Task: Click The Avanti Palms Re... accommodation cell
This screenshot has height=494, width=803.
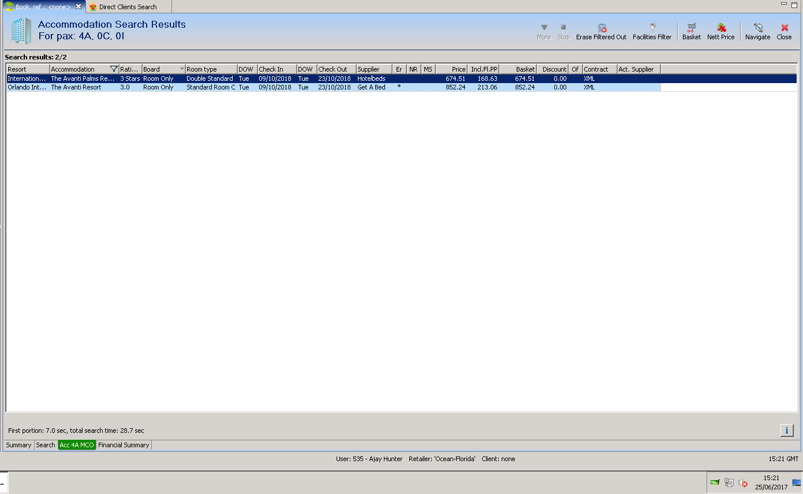Action: point(84,78)
